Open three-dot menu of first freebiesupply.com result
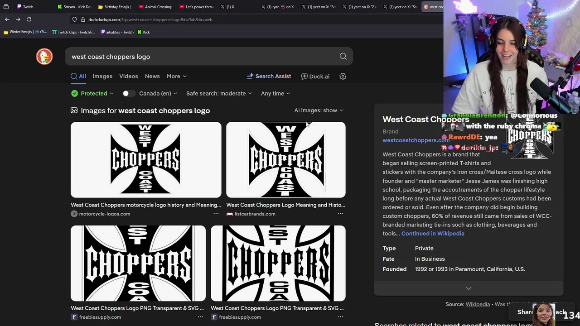580x326 pixels. pyautogui.click(x=200, y=317)
